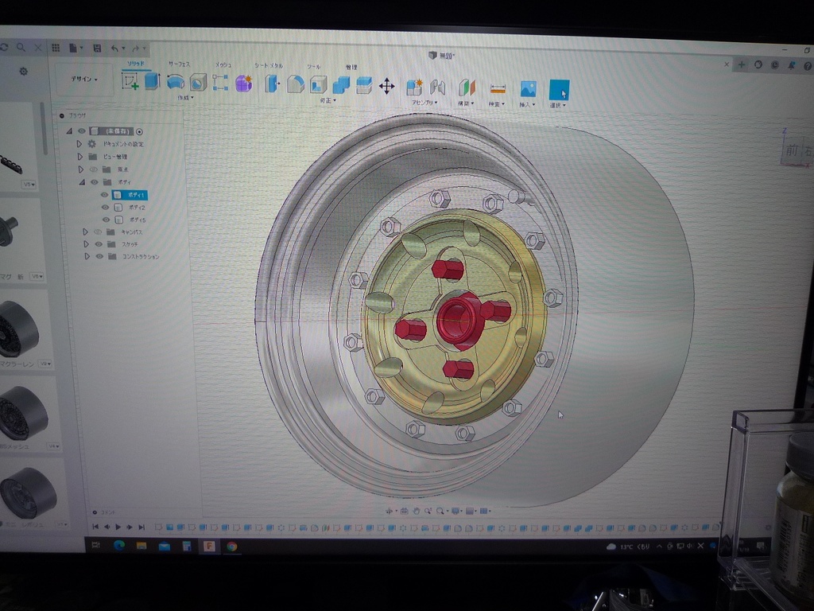Click the Redo arrow
Viewport: 814px width, 611px height.
(135, 49)
